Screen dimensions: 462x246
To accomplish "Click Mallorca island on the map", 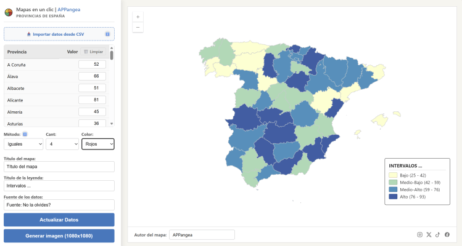I will pos(380,120).
